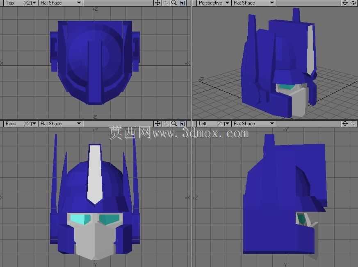Click the pan (move) icon in Back viewport

click(x=157, y=124)
